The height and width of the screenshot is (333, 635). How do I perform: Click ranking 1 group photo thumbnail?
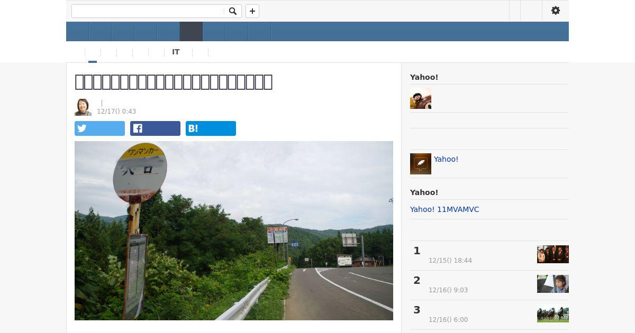pyautogui.click(x=553, y=254)
